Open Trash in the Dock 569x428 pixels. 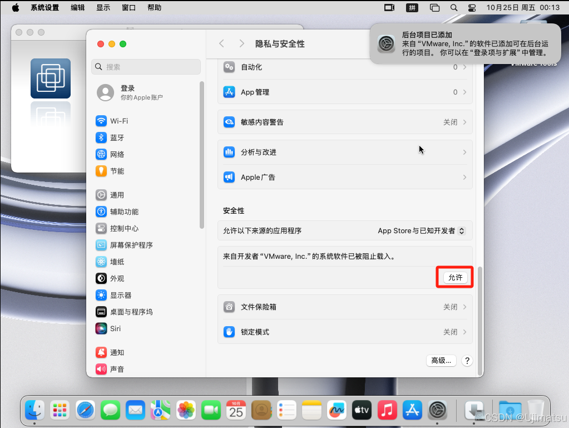[536, 410]
